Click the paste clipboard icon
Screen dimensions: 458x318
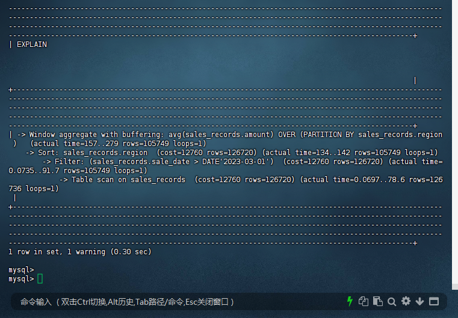pos(378,301)
